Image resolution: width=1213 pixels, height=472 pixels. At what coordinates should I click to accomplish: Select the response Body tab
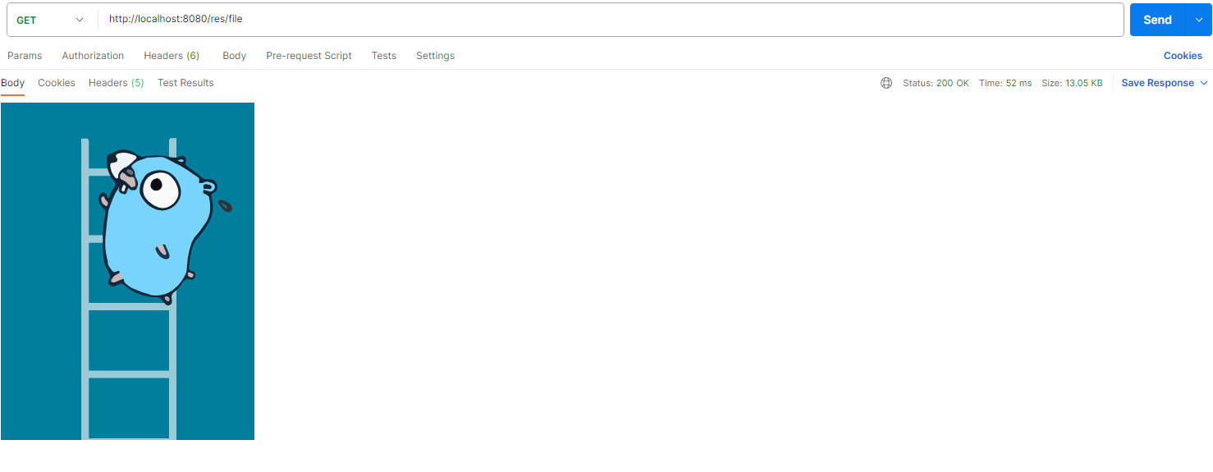pyautogui.click(x=13, y=83)
